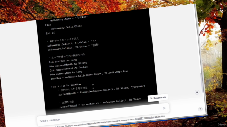Viewport: 227px width, 127px height.
Task: Click the 'Dim lastRow As Long' line
Action: [x=63, y=61]
